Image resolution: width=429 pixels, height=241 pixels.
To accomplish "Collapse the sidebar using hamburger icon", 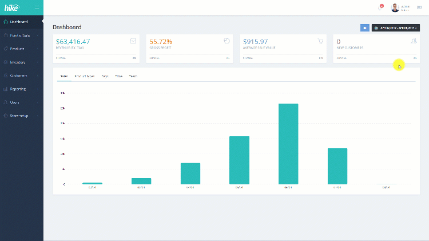I will pos(37,7).
